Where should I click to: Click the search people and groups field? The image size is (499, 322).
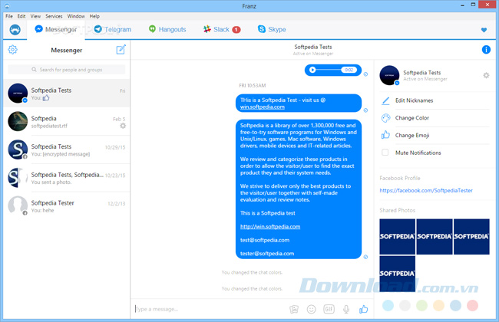coord(68,70)
